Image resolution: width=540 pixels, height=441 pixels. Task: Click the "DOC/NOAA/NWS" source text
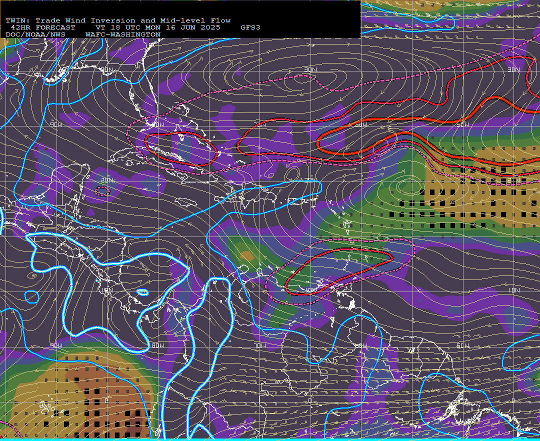[x=35, y=34]
